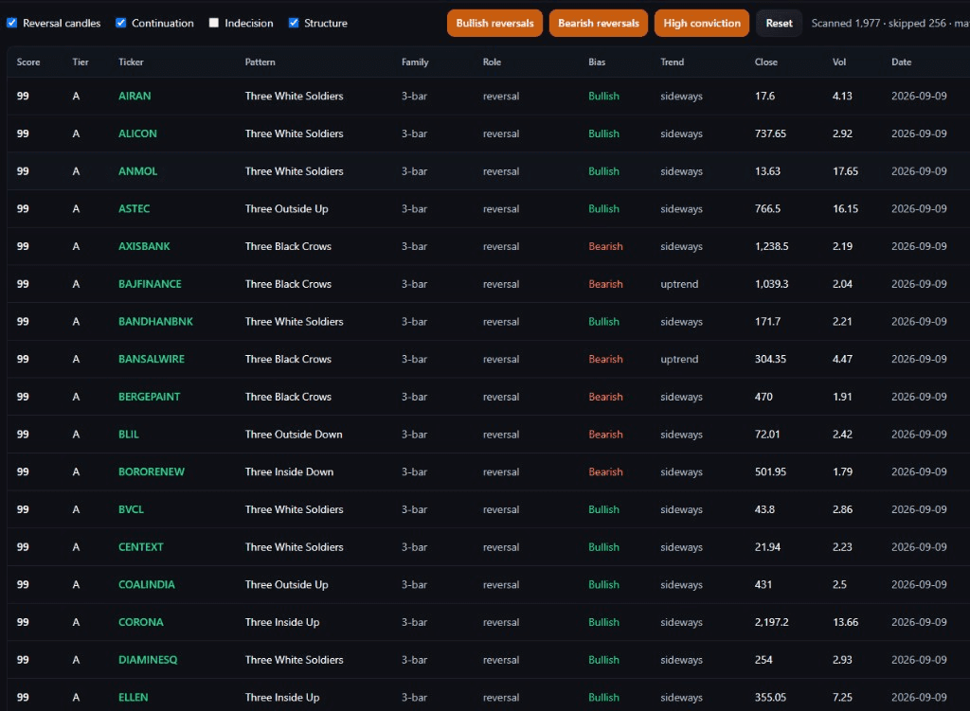Click the volume value 4.47
Viewport: 970px width, 711px height.
click(842, 359)
